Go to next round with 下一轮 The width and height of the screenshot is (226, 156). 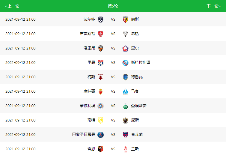click(213, 6)
